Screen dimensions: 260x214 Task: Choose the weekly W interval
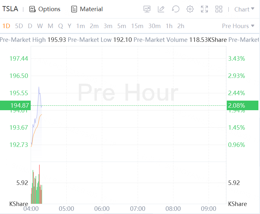[40, 26]
